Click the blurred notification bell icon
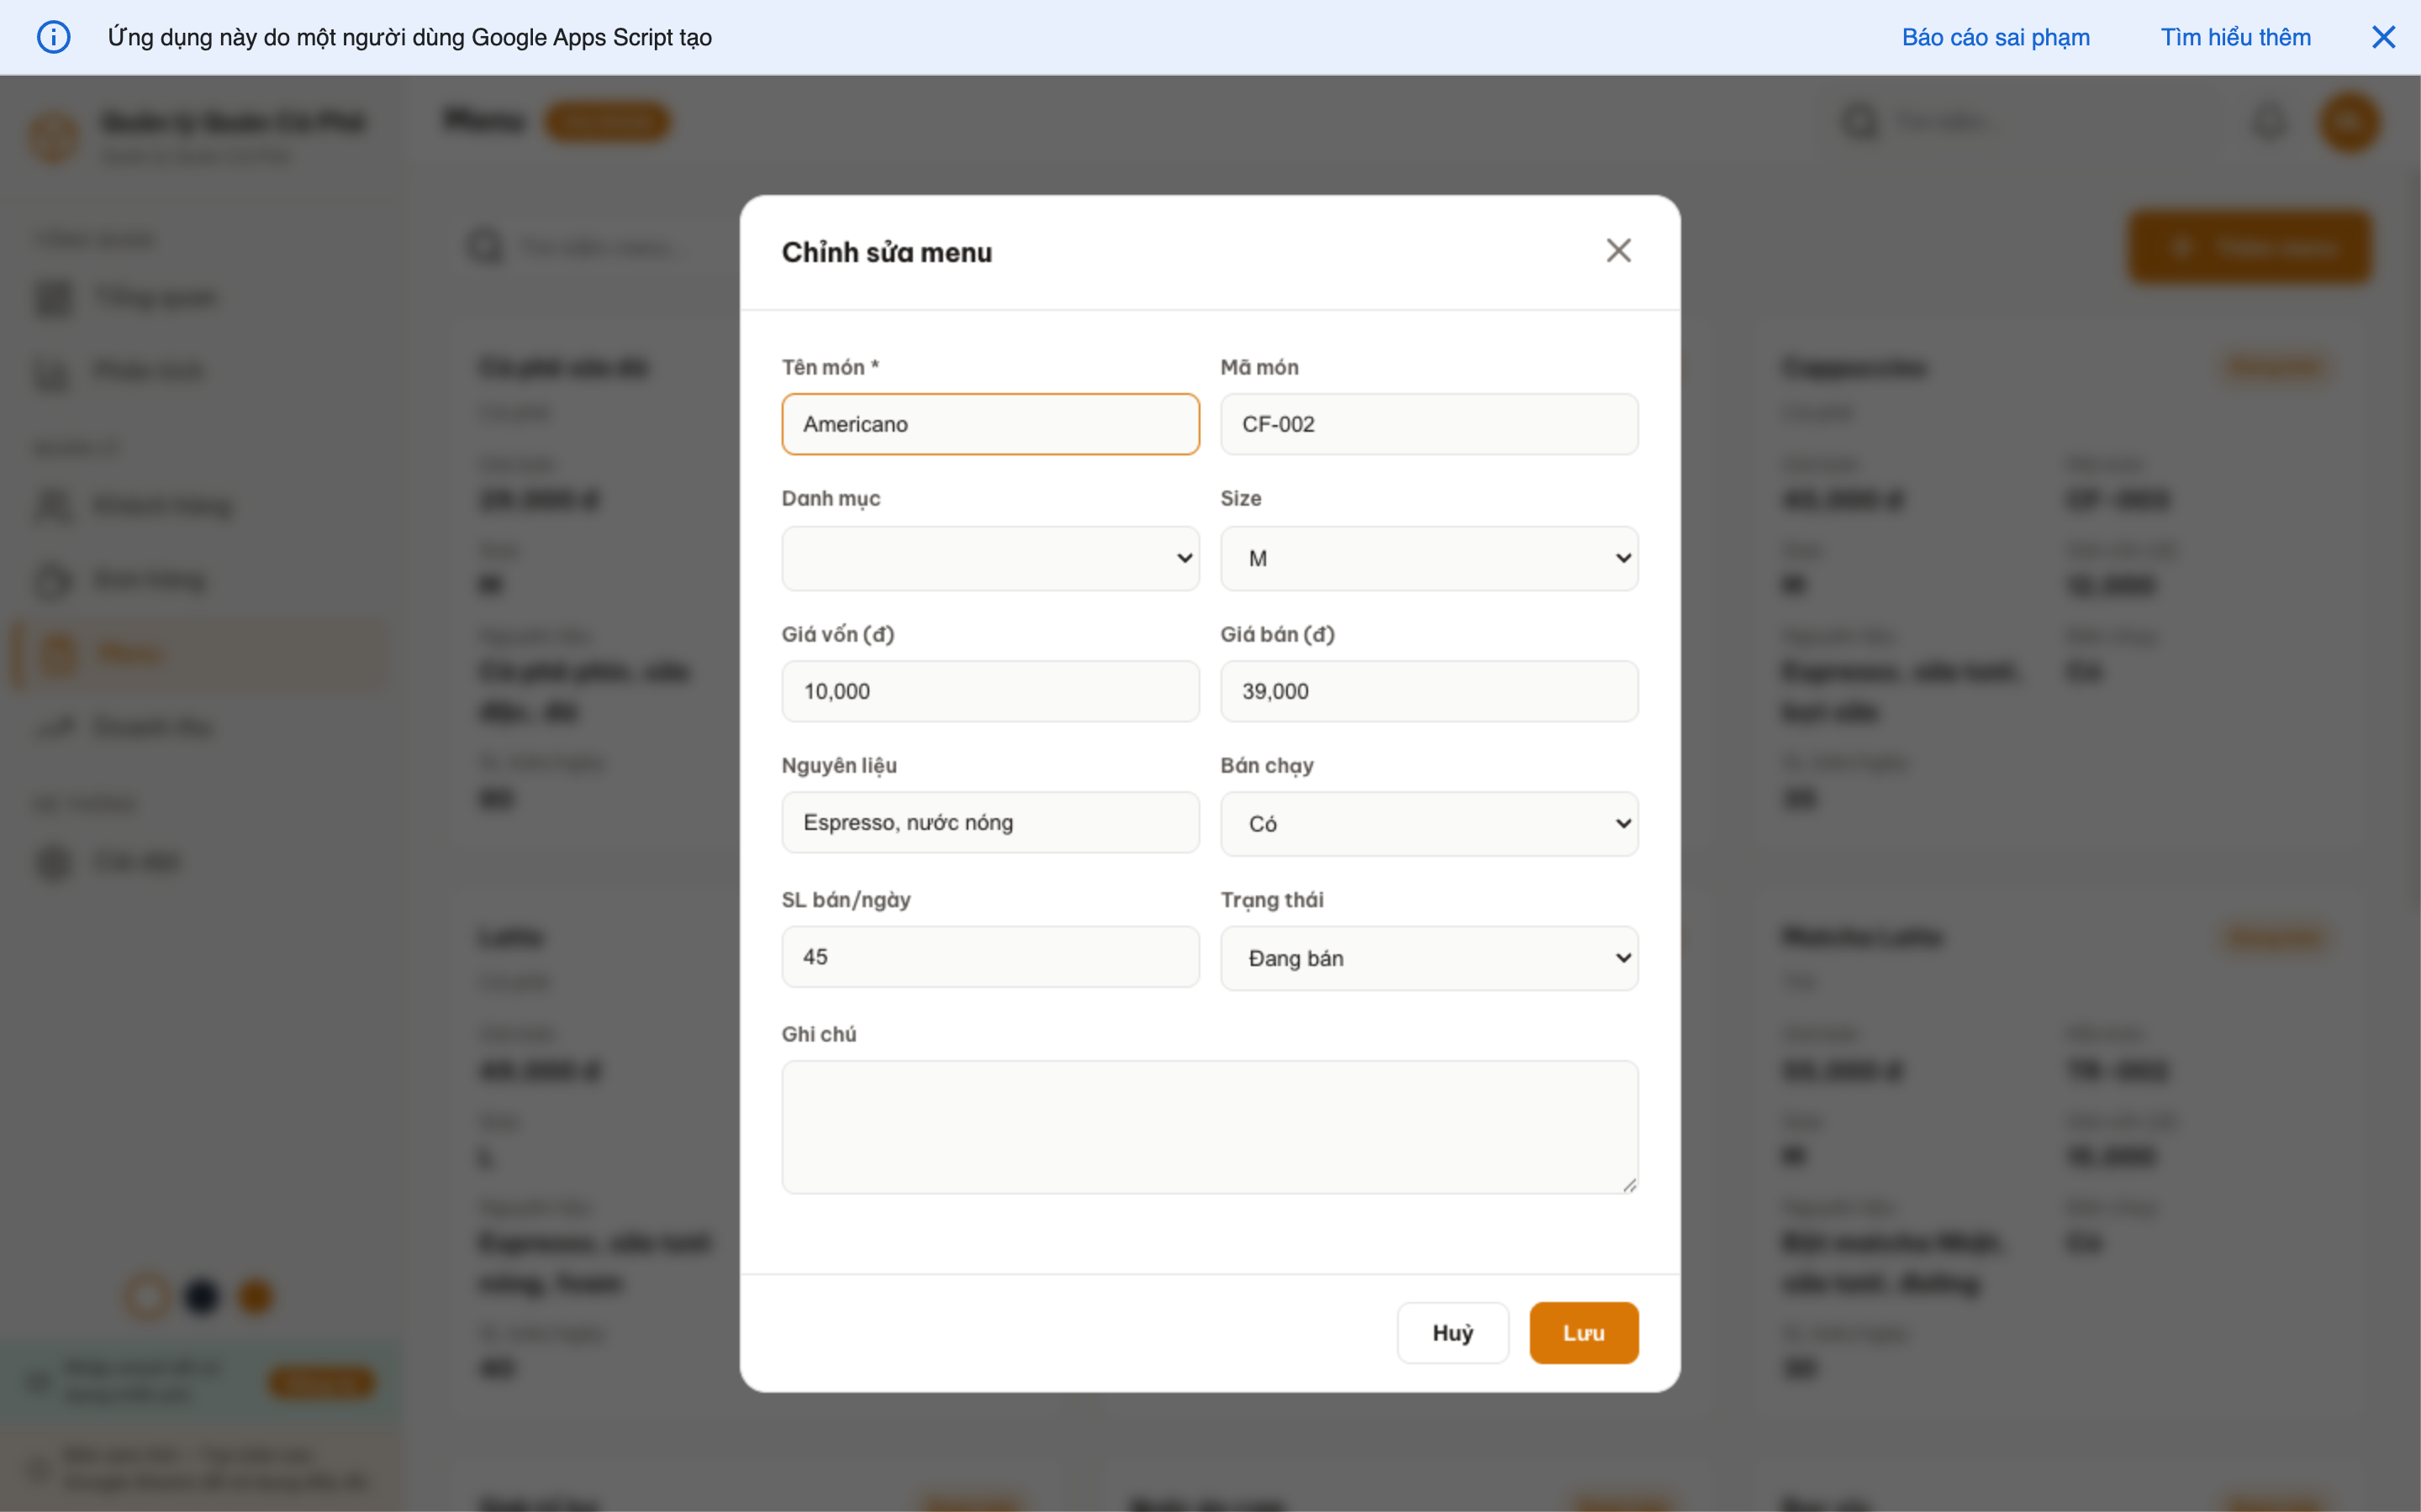Screen dimensions: 2421x1512 pyautogui.click(x=2269, y=122)
